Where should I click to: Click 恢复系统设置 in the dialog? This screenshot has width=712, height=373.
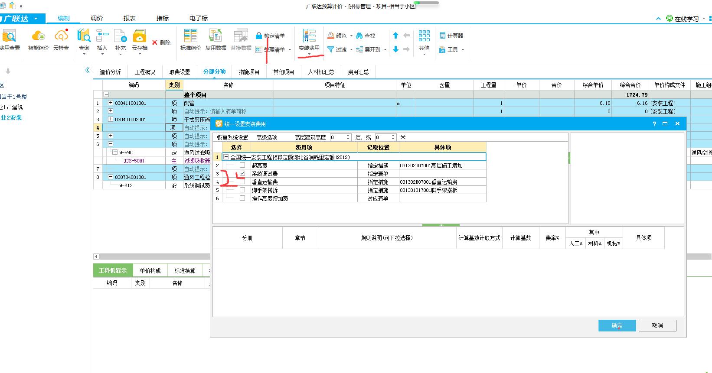click(x=233, y=137)
